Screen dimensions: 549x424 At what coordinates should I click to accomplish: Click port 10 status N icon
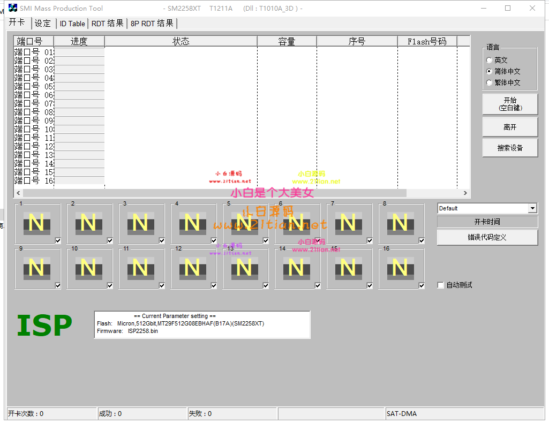tap(89, 268)
